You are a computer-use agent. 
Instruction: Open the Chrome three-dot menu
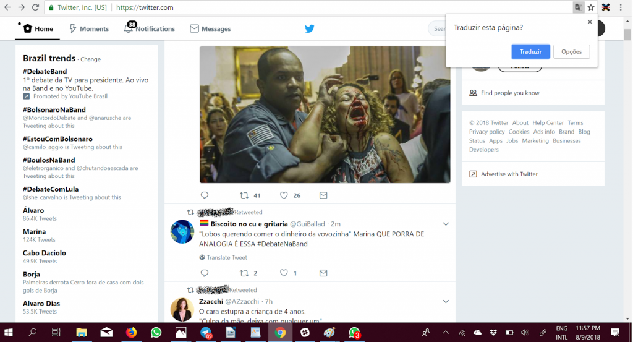pyautogui.click(x=621, y=7)
